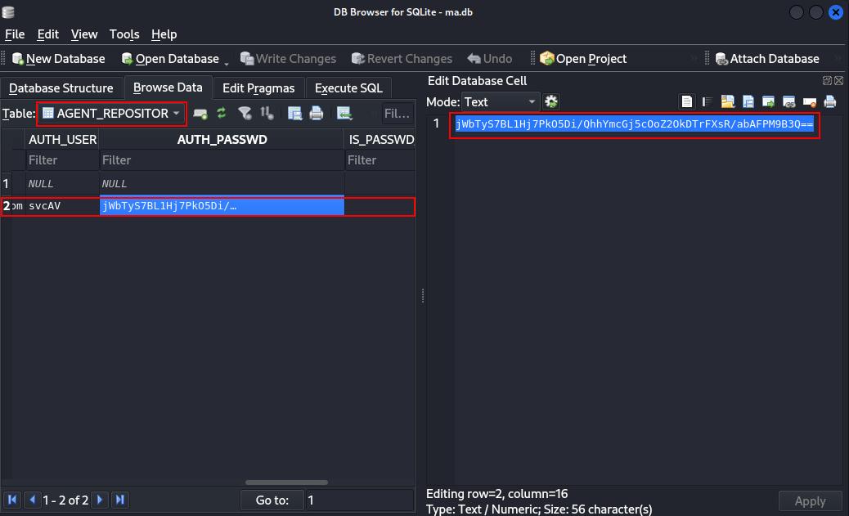Click the Open Database toolbar button
Screen dimensions: 849x516
point(171,59)
